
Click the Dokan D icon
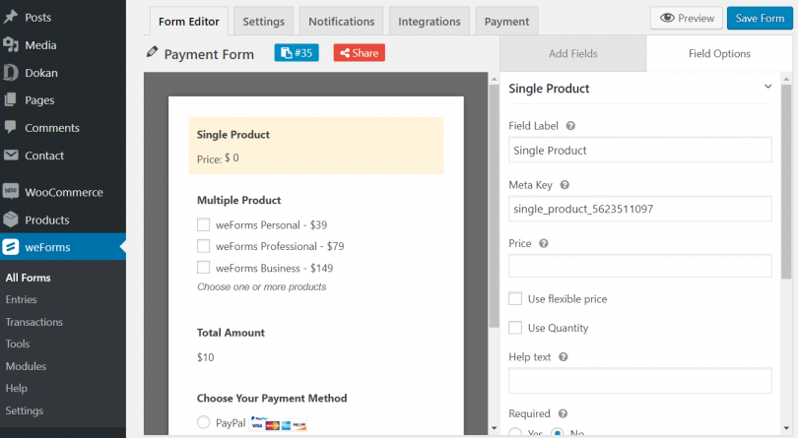click(10, 73)
